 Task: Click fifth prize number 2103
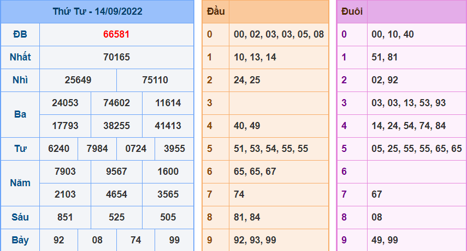coord(65,194)
